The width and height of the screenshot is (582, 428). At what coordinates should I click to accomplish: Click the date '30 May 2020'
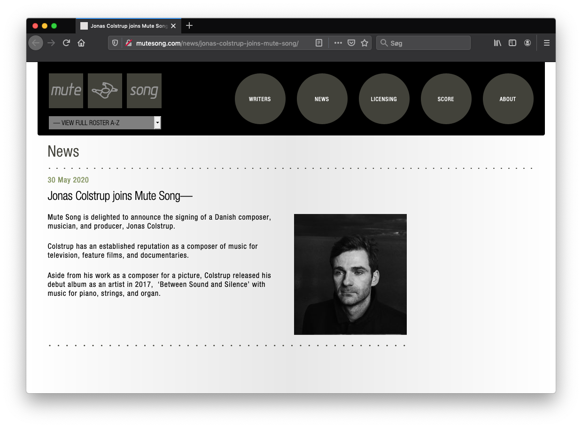point(68,180)
